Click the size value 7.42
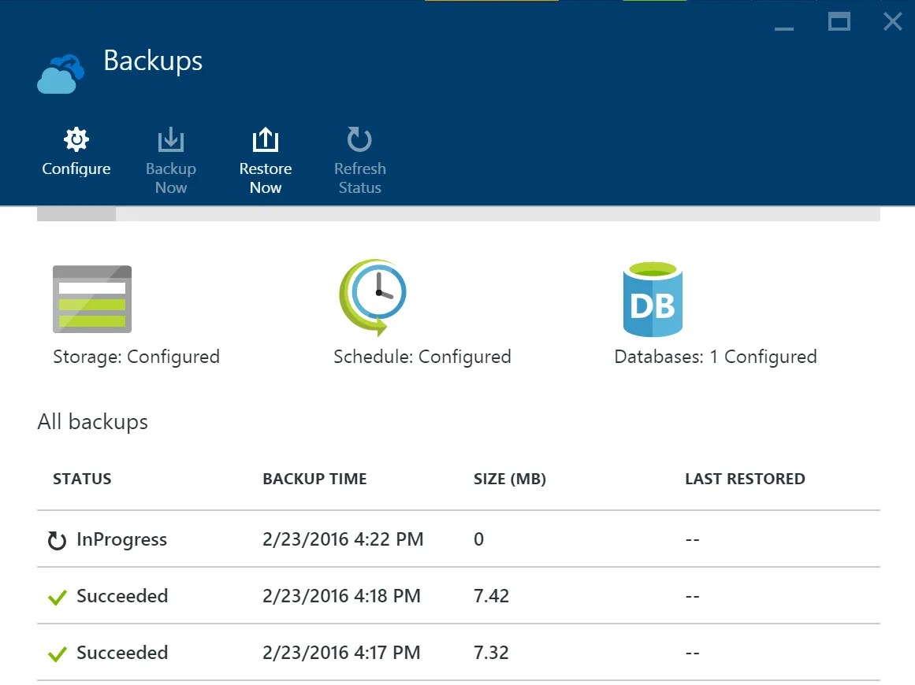This screenshot has height=685, width=915. click(491, 596)
